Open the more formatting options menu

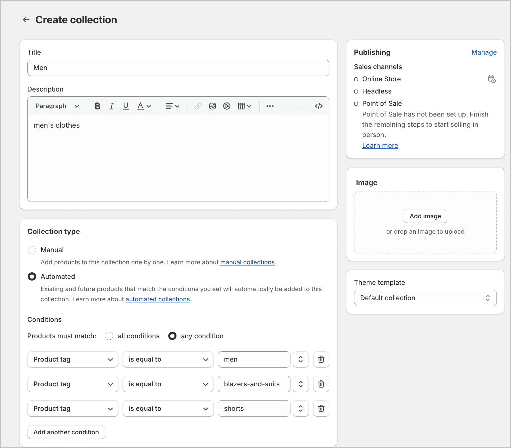(270, 106)
